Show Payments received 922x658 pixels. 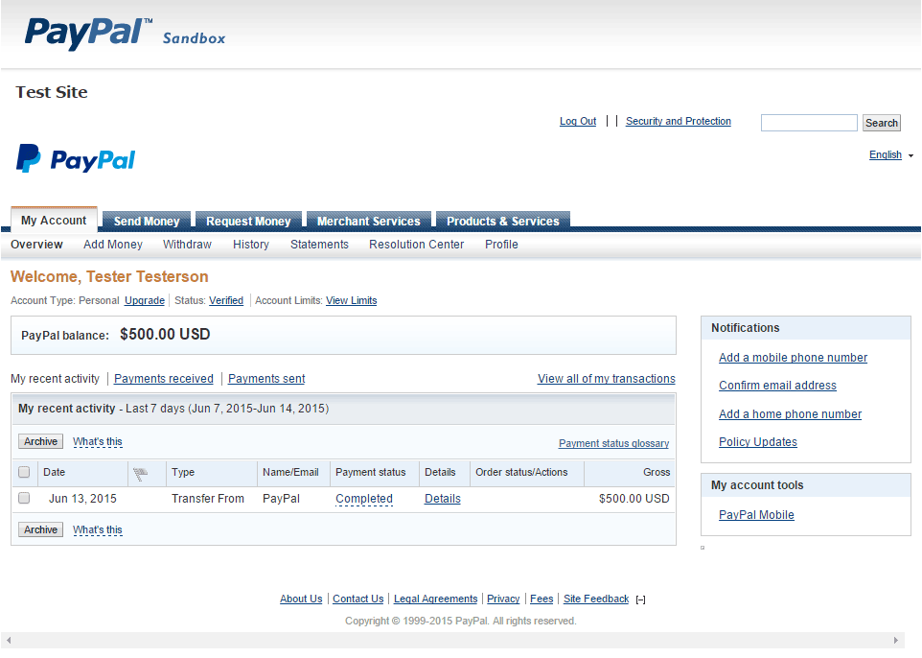tap(164, 379)
